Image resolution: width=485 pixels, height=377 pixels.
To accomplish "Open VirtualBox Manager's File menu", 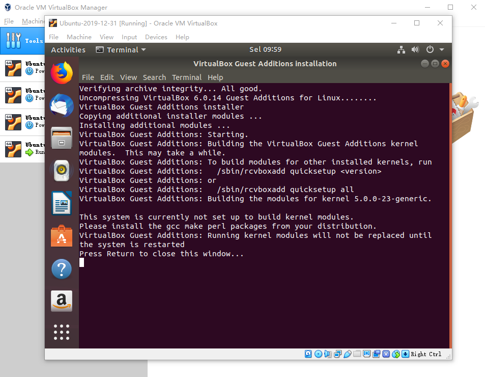I will coord(9,21).
